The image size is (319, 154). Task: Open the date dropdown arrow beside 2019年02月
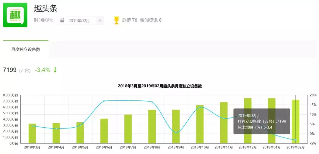[100, 21]
